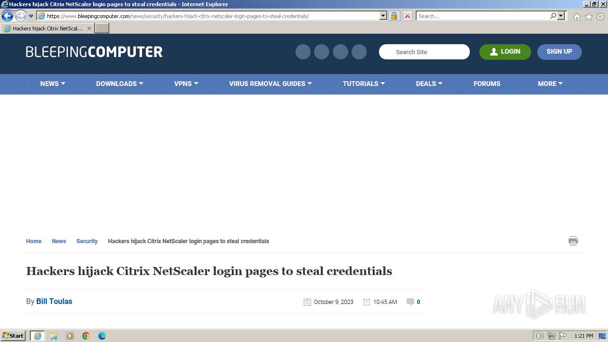Click the 10:45 AM time text
The width and height of the screenshot is (608, 342).
point(385,302)
